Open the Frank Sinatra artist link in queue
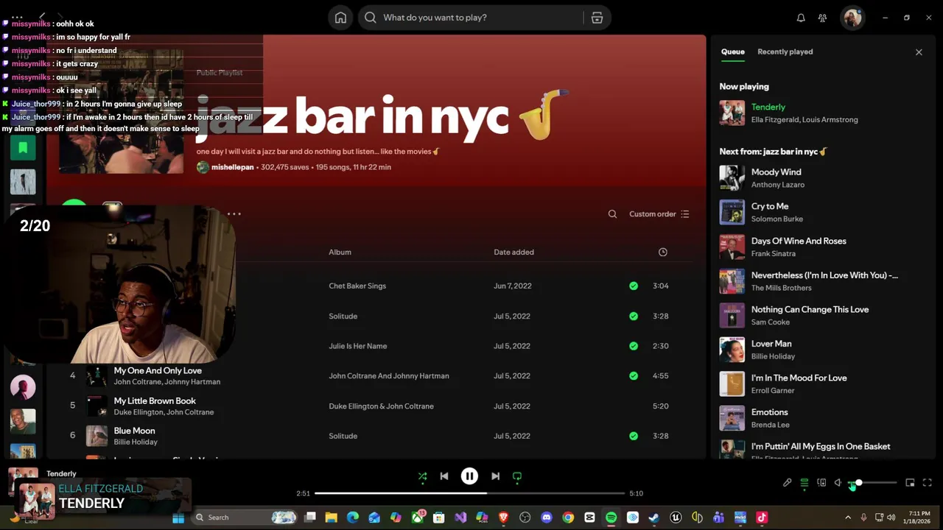Screen dimensions: 943x530 pyautogui.click(x=773, y=253)
